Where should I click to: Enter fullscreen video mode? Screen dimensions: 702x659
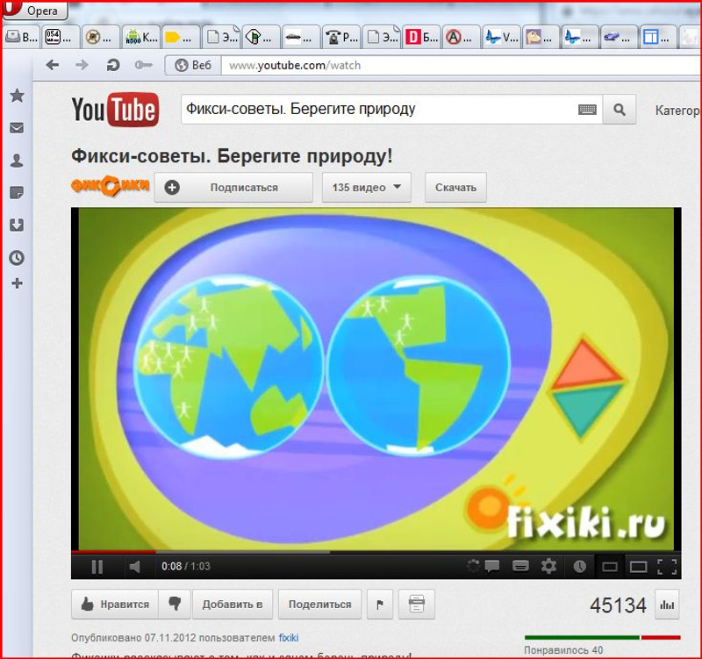tap(667, 566)
